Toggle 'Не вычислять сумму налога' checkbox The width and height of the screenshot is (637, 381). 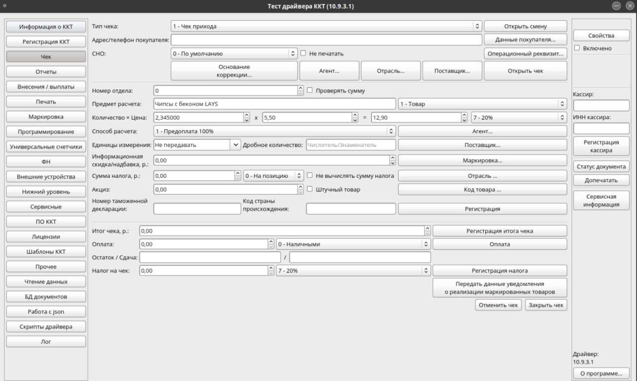coord(310,175)
